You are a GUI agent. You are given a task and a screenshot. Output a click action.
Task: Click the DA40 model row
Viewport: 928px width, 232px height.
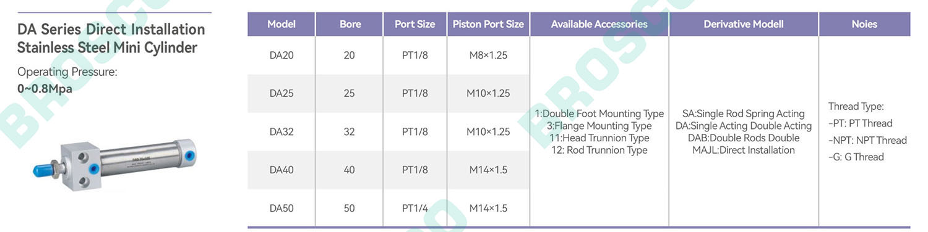pyautogui.click(x=389, y=170)
